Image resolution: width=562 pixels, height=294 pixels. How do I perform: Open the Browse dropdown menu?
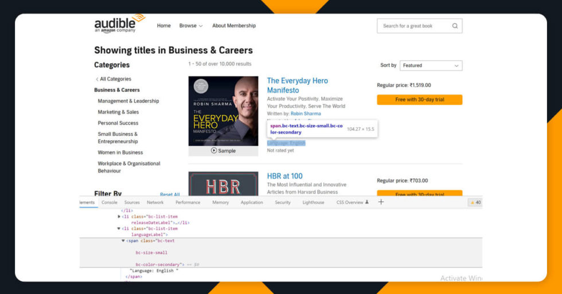pos(191,26)
